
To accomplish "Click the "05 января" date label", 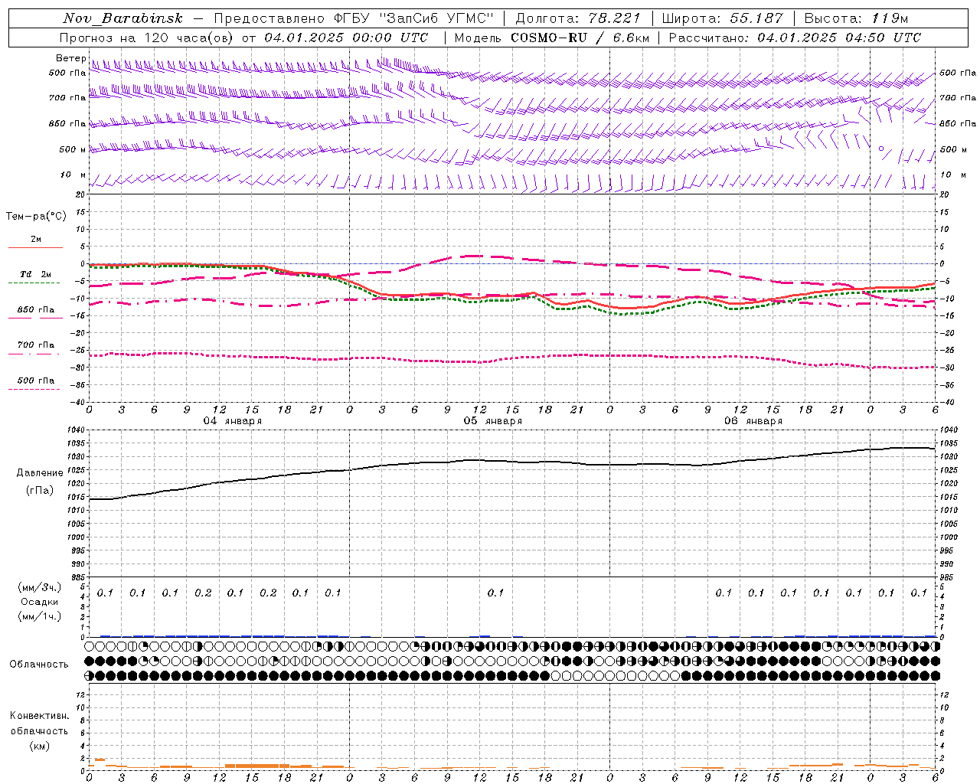I will tap(492, 420).
